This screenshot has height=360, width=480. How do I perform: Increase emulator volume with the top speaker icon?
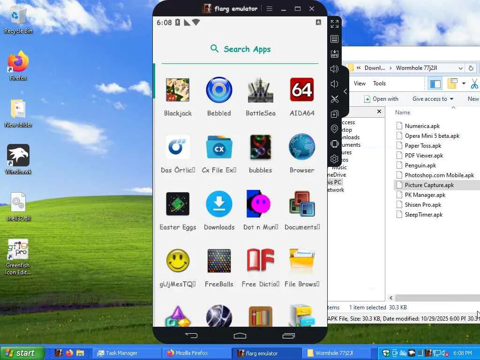click(x=335, y=69)
